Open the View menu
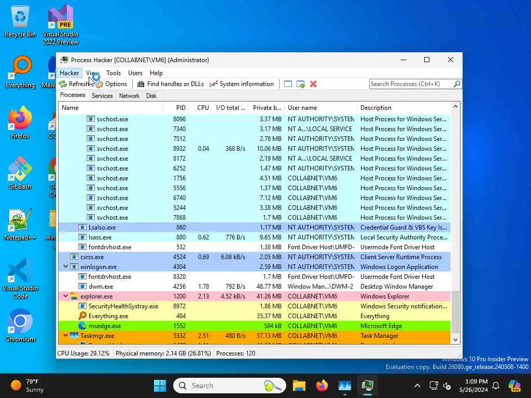This screenshot has height=398, width=531. [92, 73]
